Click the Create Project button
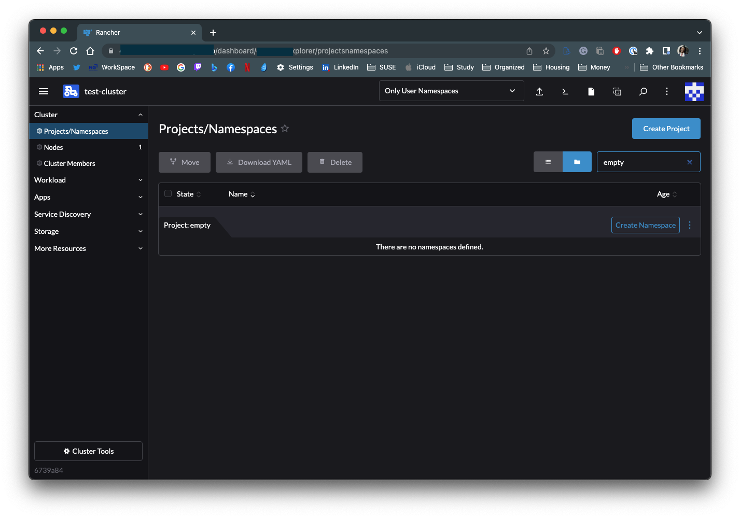This screenshot has height=518, width=740. coord(666,128)
